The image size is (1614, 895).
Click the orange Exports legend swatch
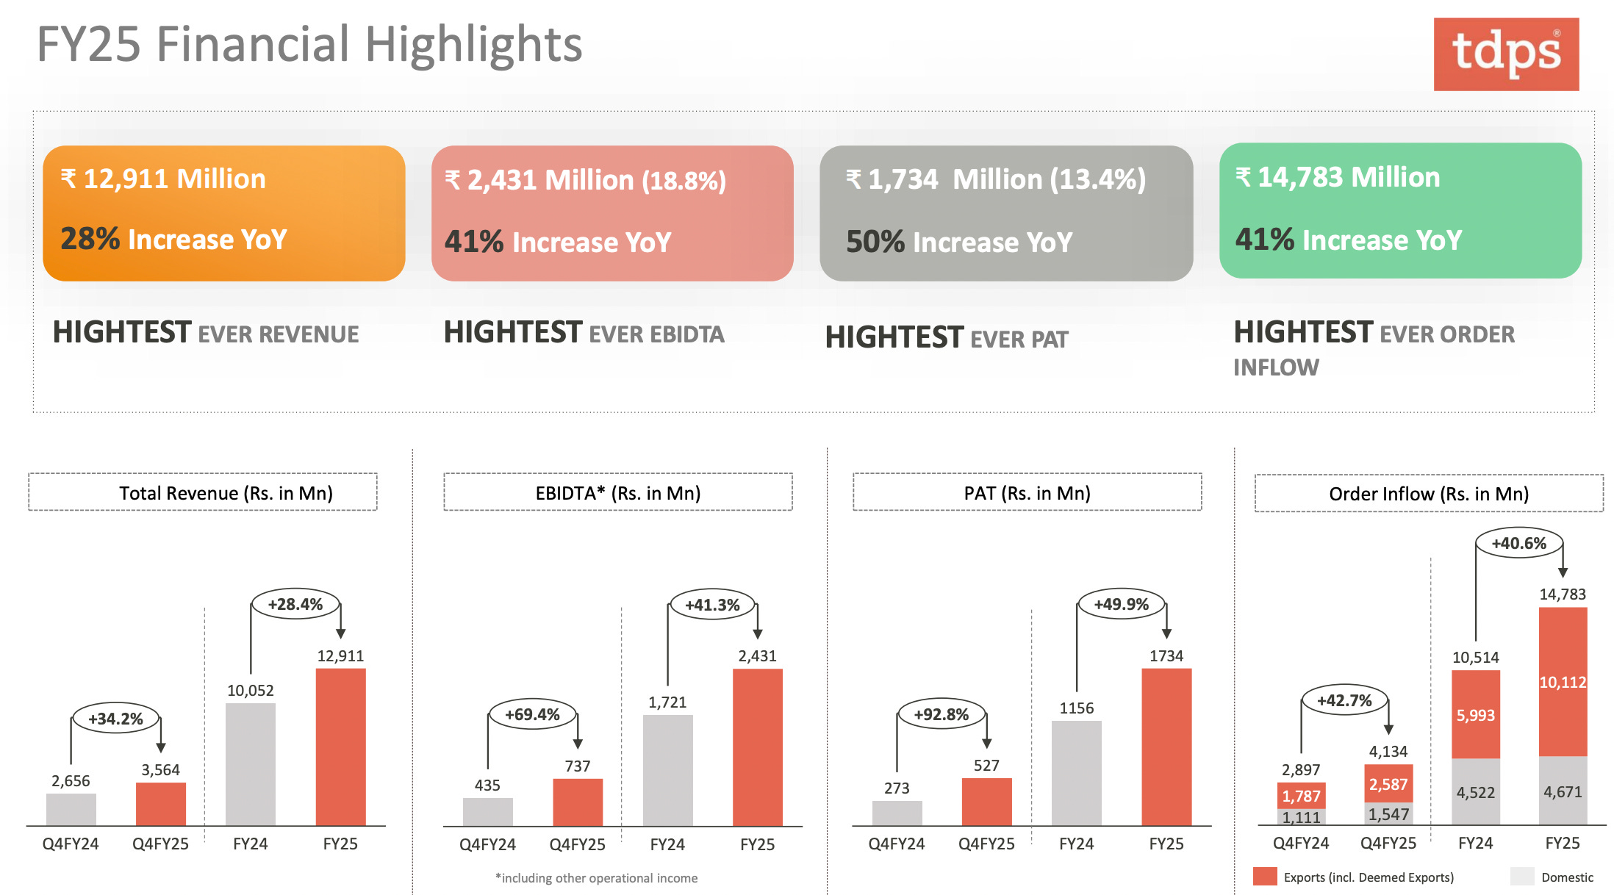click(1264, 876)
